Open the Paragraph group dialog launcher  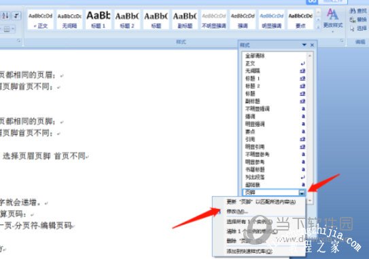click(x=19, y=41)
